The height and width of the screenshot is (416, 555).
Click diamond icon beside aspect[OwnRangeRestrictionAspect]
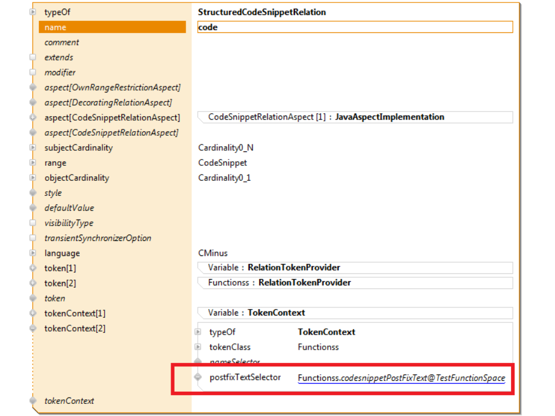(33, 88)
